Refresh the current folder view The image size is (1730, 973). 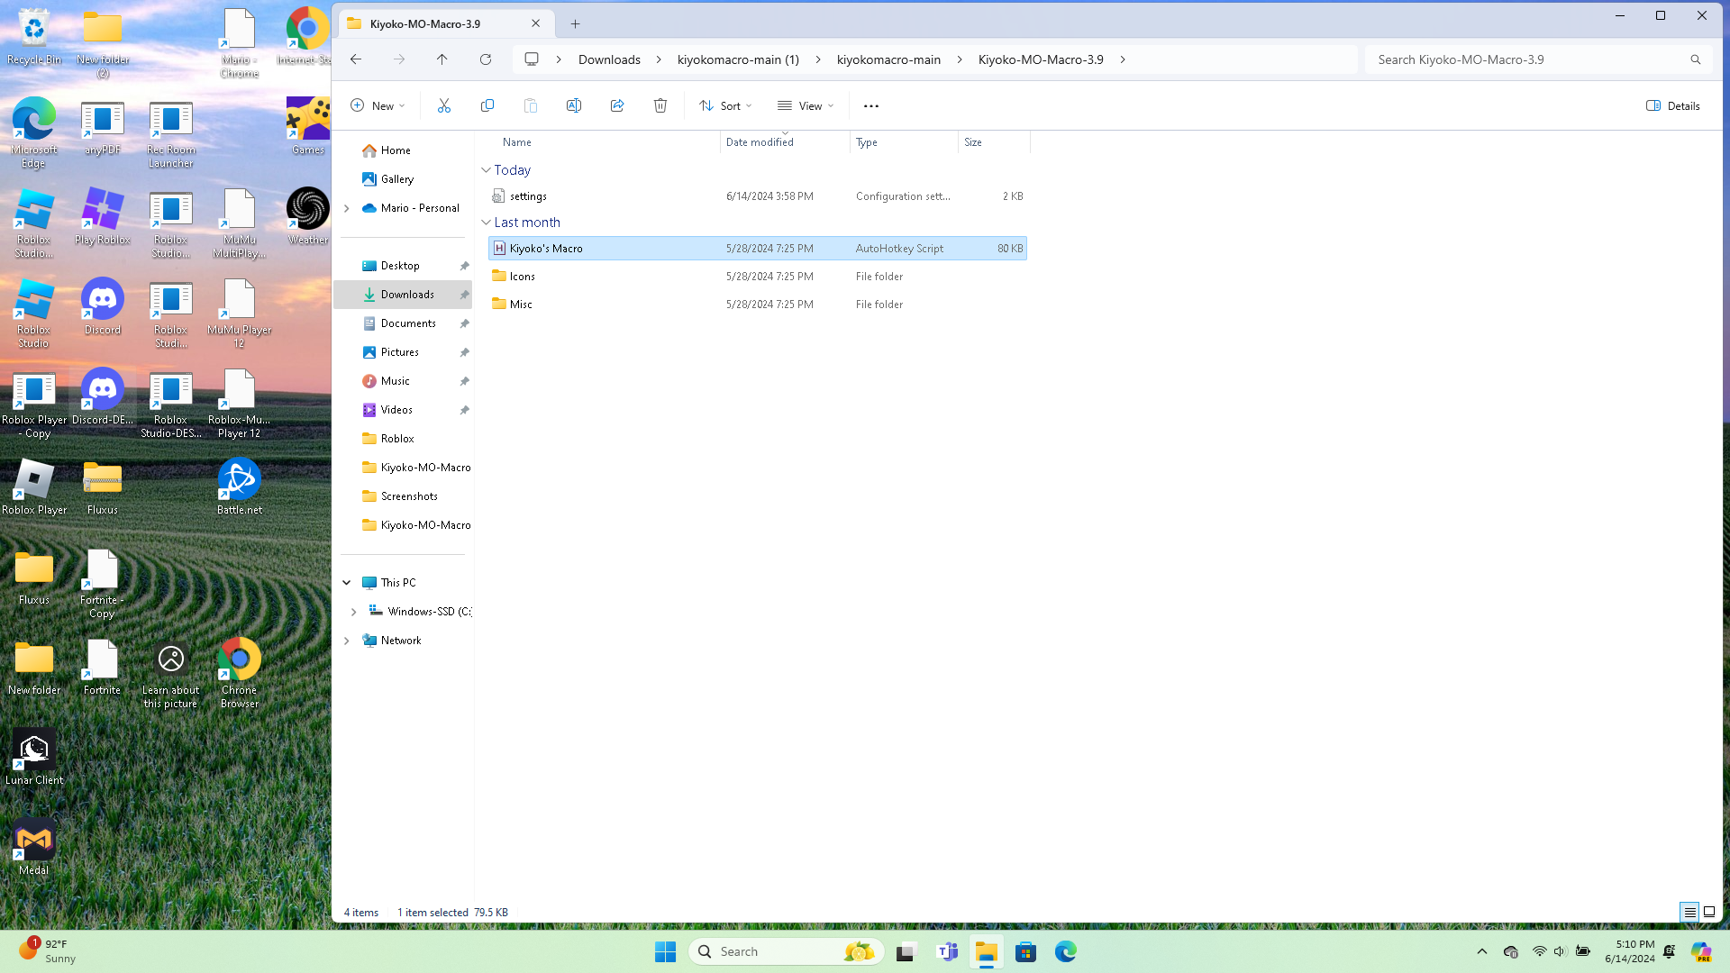pos(486,59)
